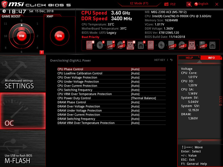Select the CPU VRM Over Temperature Protection row
The width and height of the screenshot is (223, 167).
111,94
